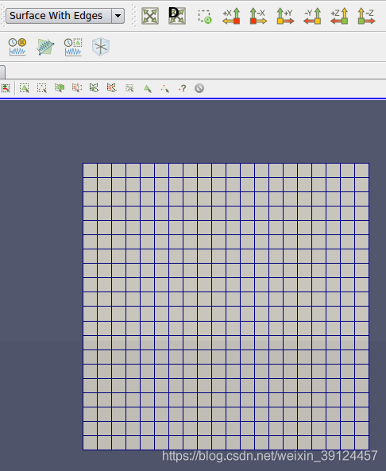Click the dropdown arrow beside Surface With Edges
The width and height of the screenshot is (386, 471).
point(118,16)
